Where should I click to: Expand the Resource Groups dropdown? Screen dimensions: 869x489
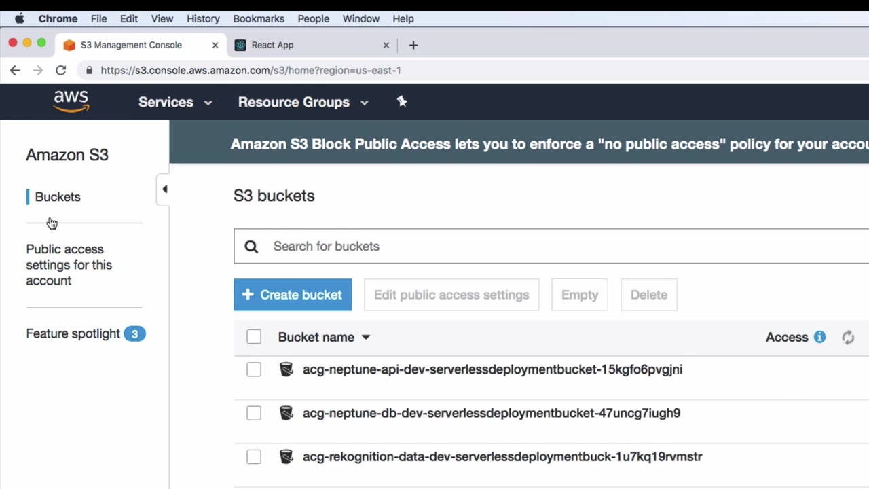click(302, 102)
